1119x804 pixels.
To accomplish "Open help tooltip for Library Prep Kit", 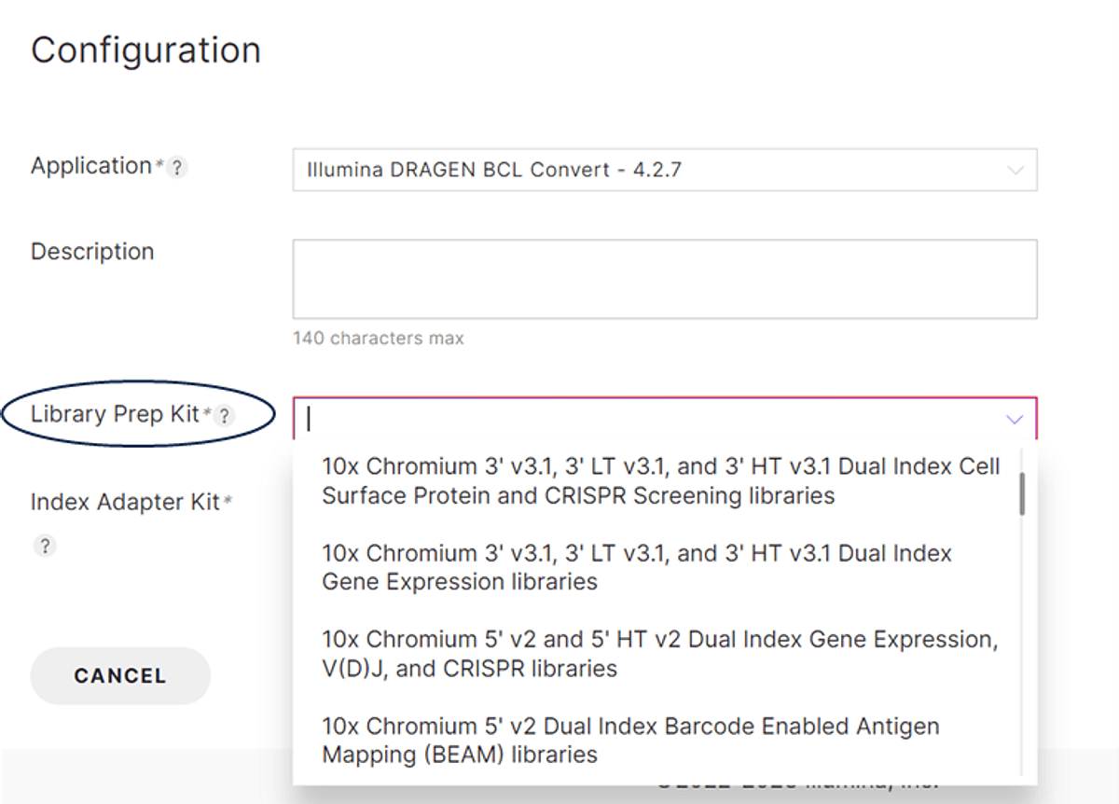I will pos(222,417).
